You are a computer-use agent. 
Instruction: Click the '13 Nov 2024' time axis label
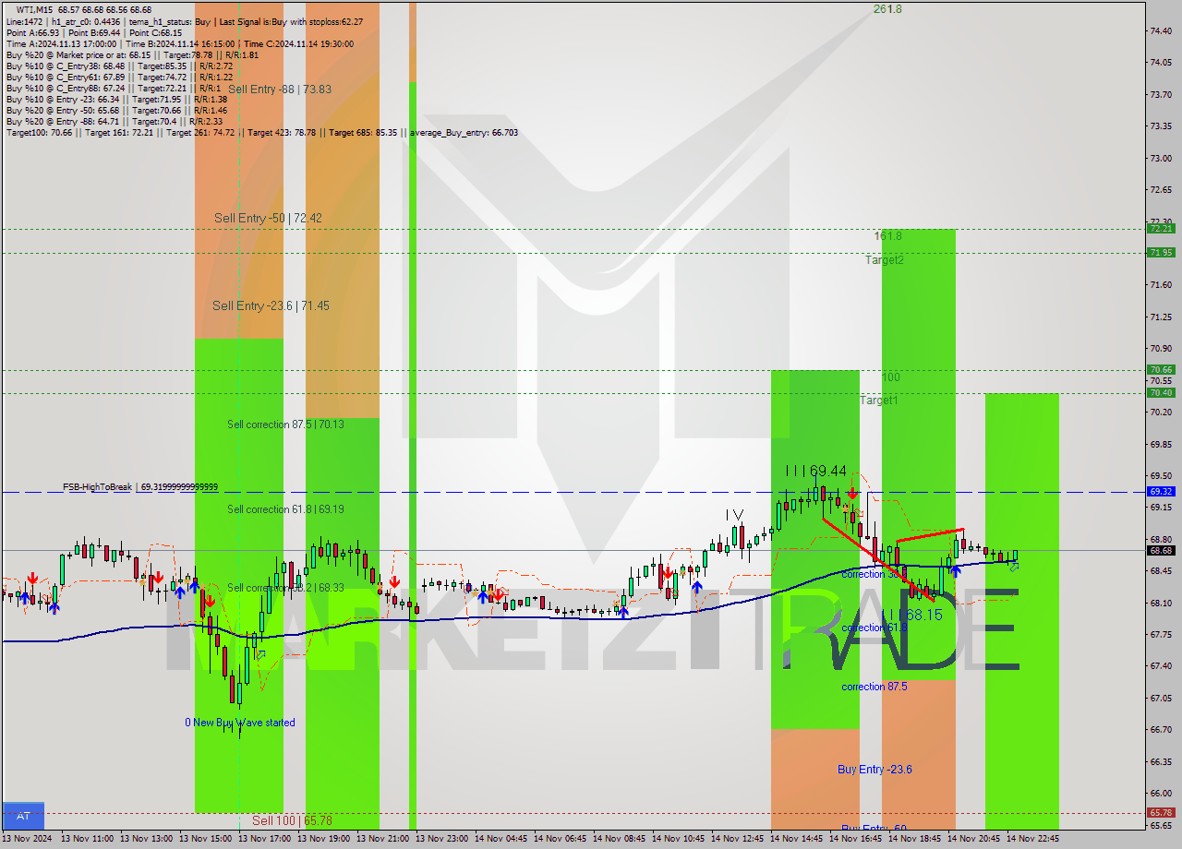[x=27, y=839]
